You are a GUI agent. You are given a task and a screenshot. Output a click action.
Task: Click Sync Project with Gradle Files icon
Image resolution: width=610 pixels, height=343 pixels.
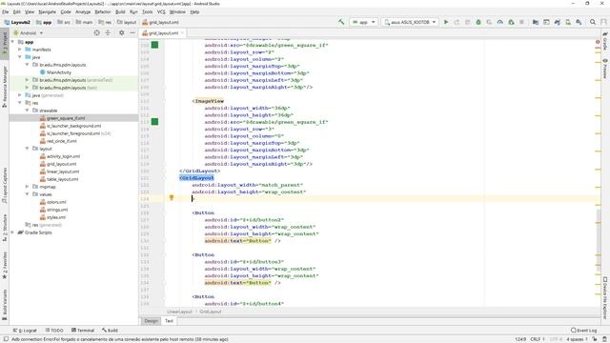(557, 22)
